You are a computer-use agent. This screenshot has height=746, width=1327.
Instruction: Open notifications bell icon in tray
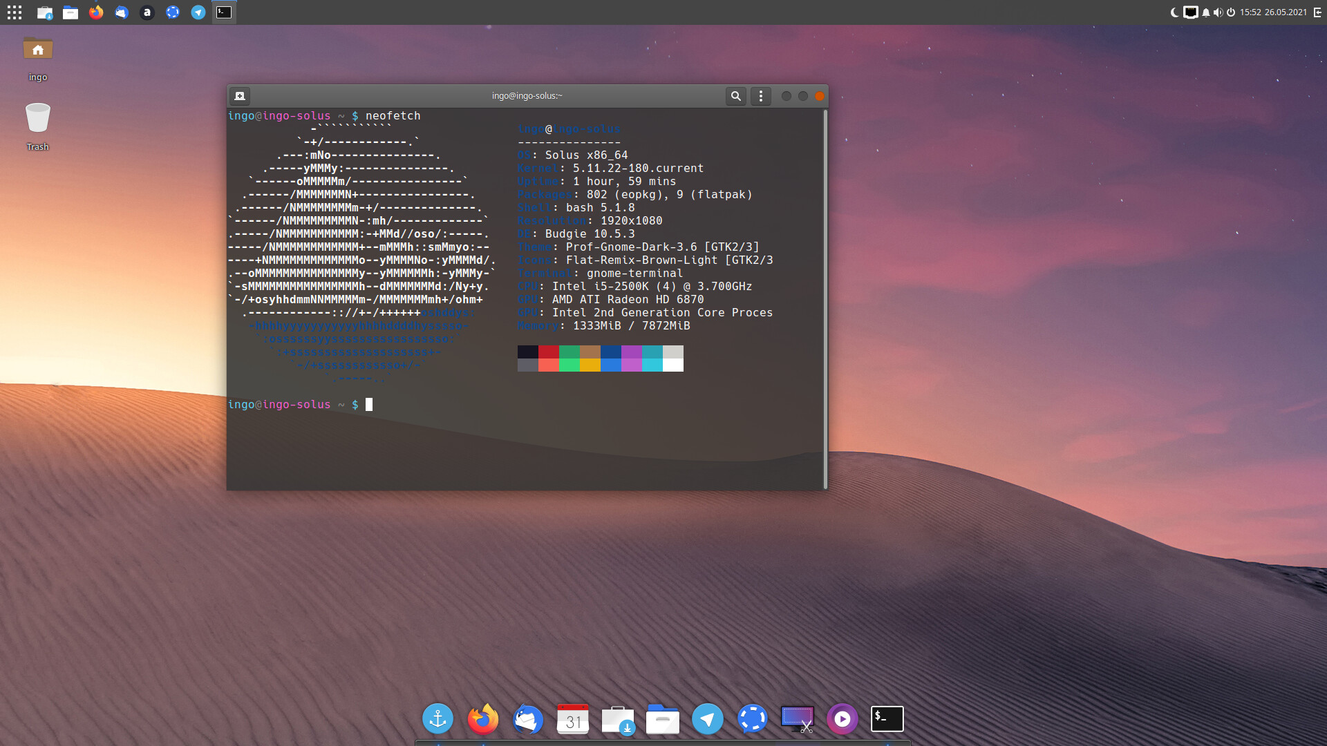pos(1206,12)
